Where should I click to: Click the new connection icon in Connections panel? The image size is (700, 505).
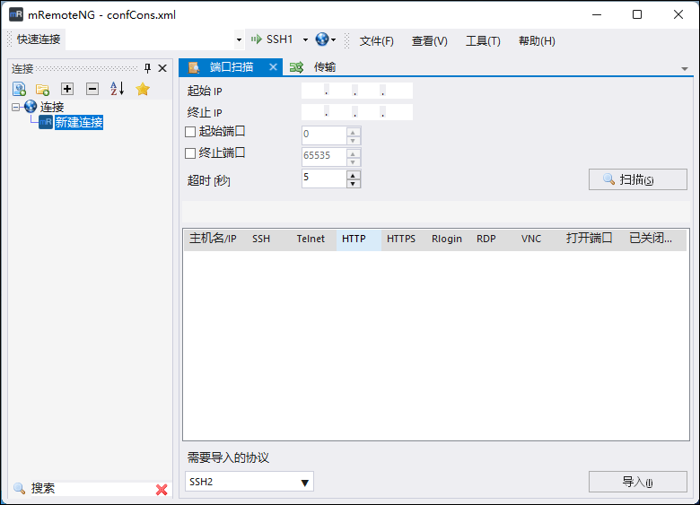coord(19,89)
